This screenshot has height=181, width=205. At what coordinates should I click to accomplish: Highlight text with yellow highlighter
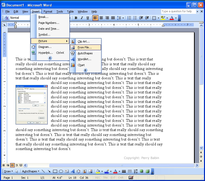(x=163, y=18)
